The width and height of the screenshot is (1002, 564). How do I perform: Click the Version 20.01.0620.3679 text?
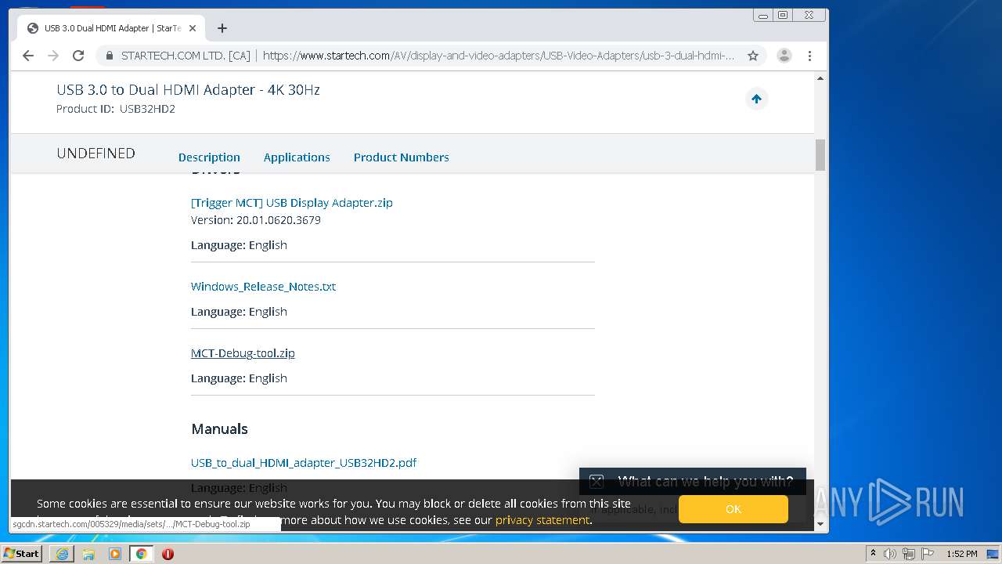click(x=256, y=220)
